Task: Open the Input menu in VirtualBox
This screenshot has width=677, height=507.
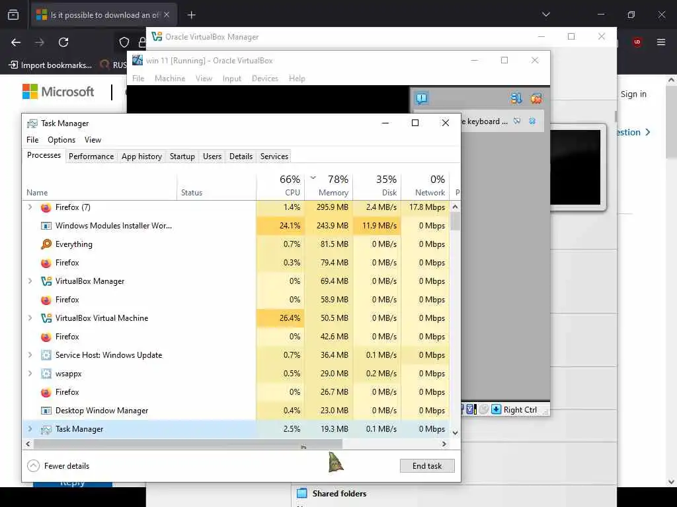Action: [232, 79]
